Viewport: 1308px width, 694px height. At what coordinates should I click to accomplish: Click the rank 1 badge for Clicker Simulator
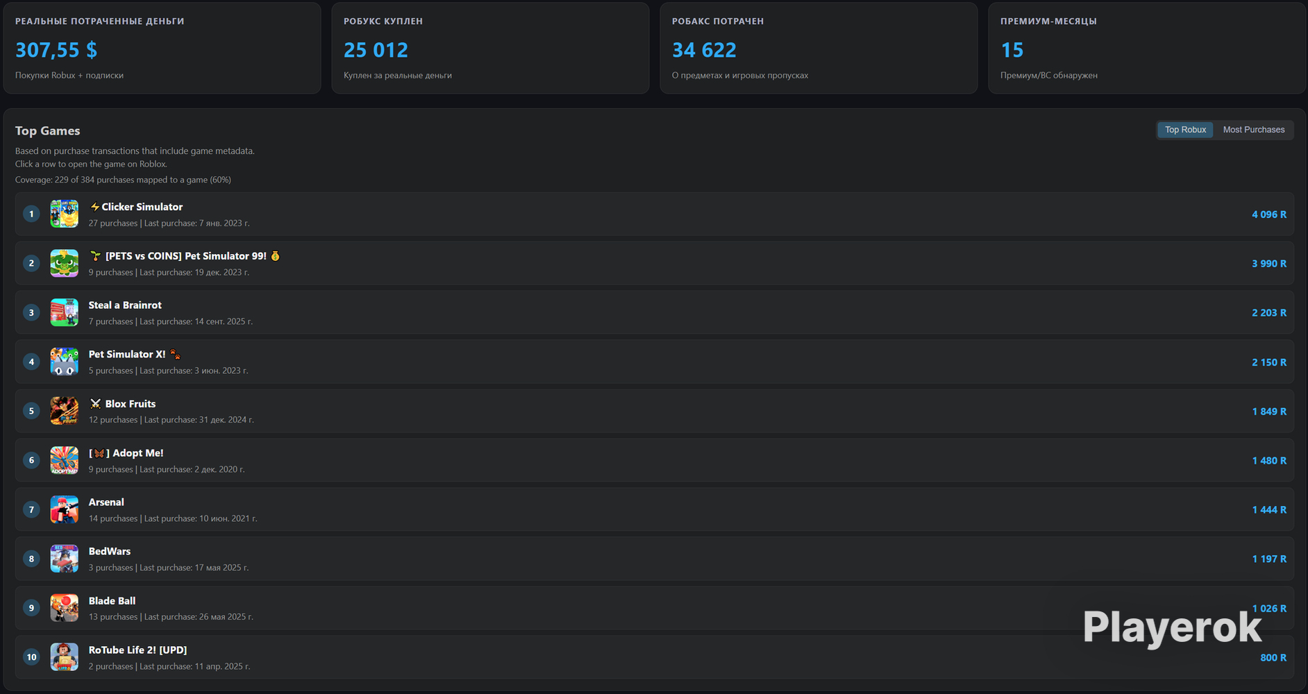coord(31,214)
